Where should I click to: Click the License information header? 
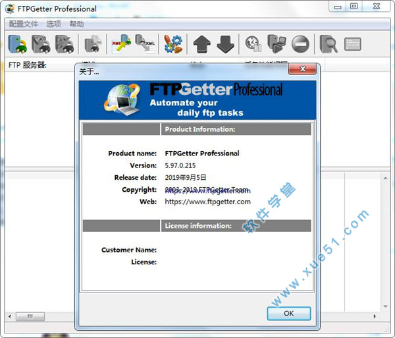[x=236, y=225]
